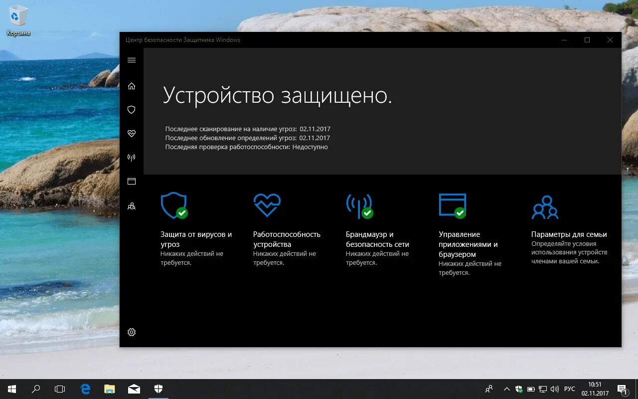The height and width of the screenshot is (399, 638).
Task: Click the large app window browser icon
Action: tap(453, 205)
